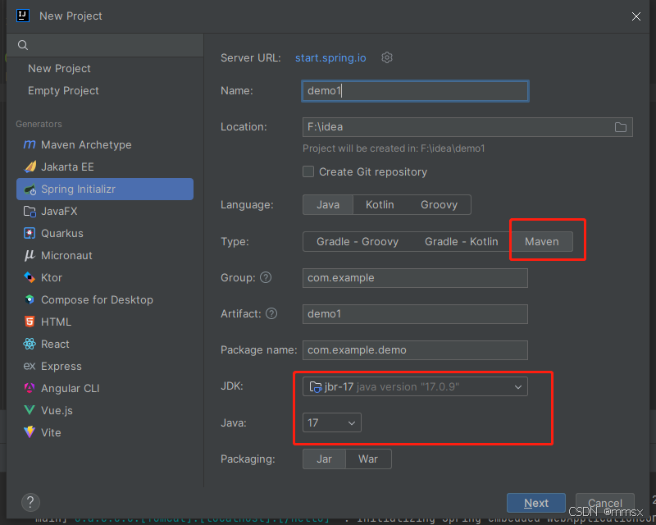Select War packaging
The width and height of the screenshot is (656, 525).
[x=368, y=459]
